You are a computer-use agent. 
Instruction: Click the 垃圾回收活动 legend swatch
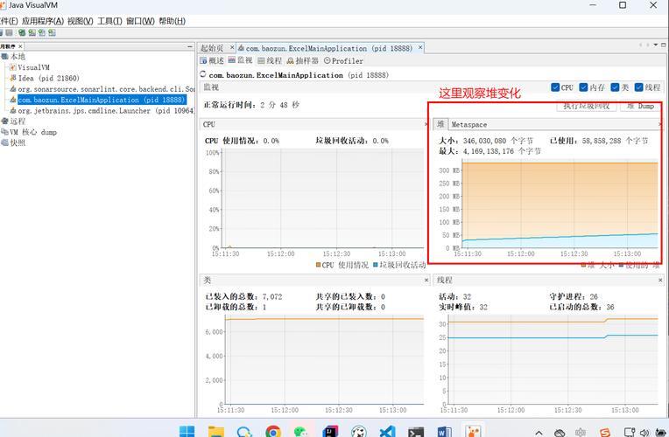376,265
